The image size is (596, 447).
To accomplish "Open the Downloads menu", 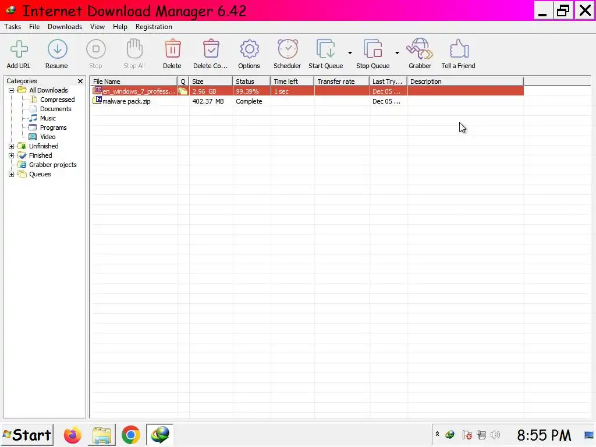I will click(x=65, y=27).
